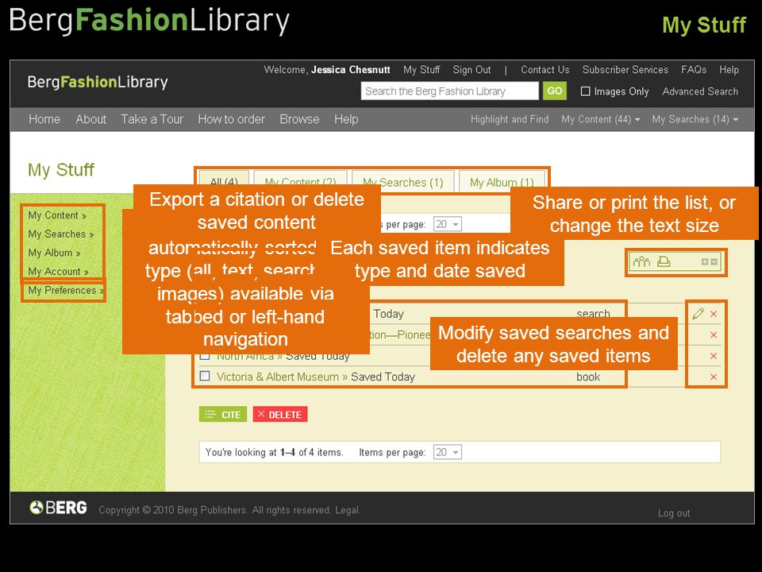
Task: Go to Home in the navigation bar
Action: click(44, 119)
